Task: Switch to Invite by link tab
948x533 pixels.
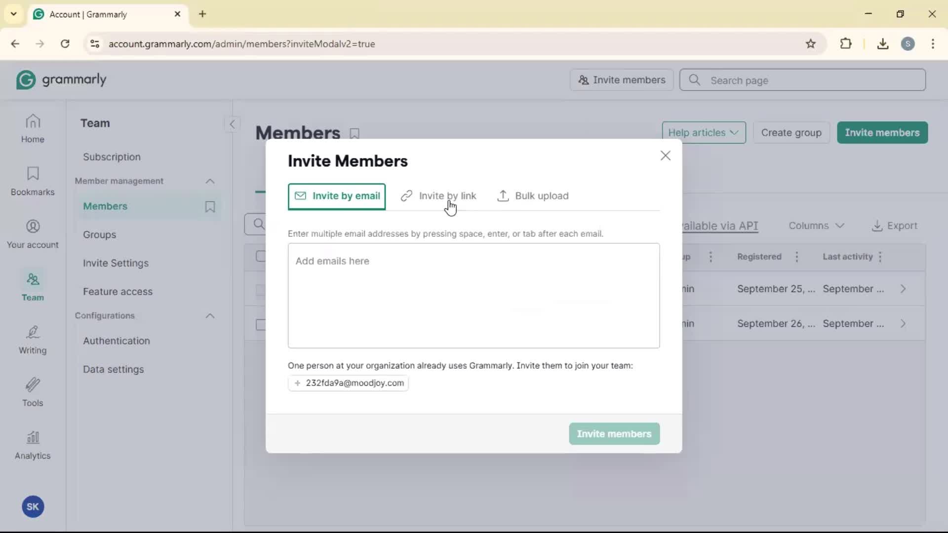Action: tap(438, 196)
